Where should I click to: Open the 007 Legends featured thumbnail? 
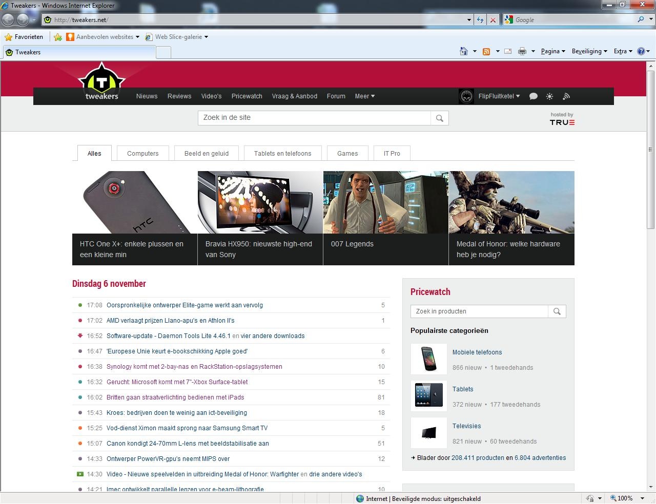coord(386,203)
